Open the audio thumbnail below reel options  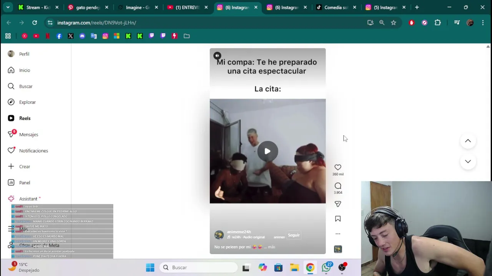338,249
